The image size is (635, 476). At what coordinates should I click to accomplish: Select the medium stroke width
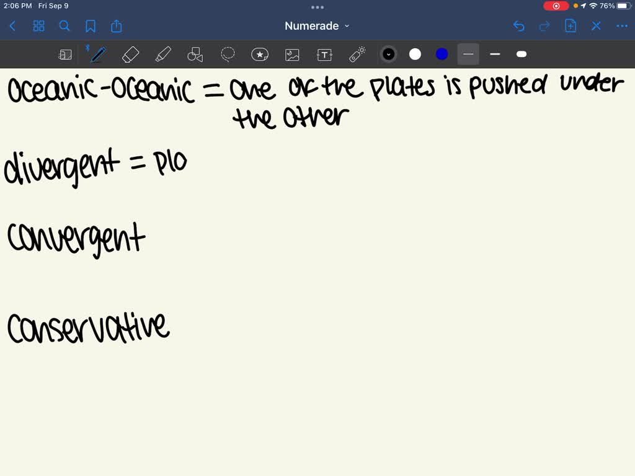[495, 55]
